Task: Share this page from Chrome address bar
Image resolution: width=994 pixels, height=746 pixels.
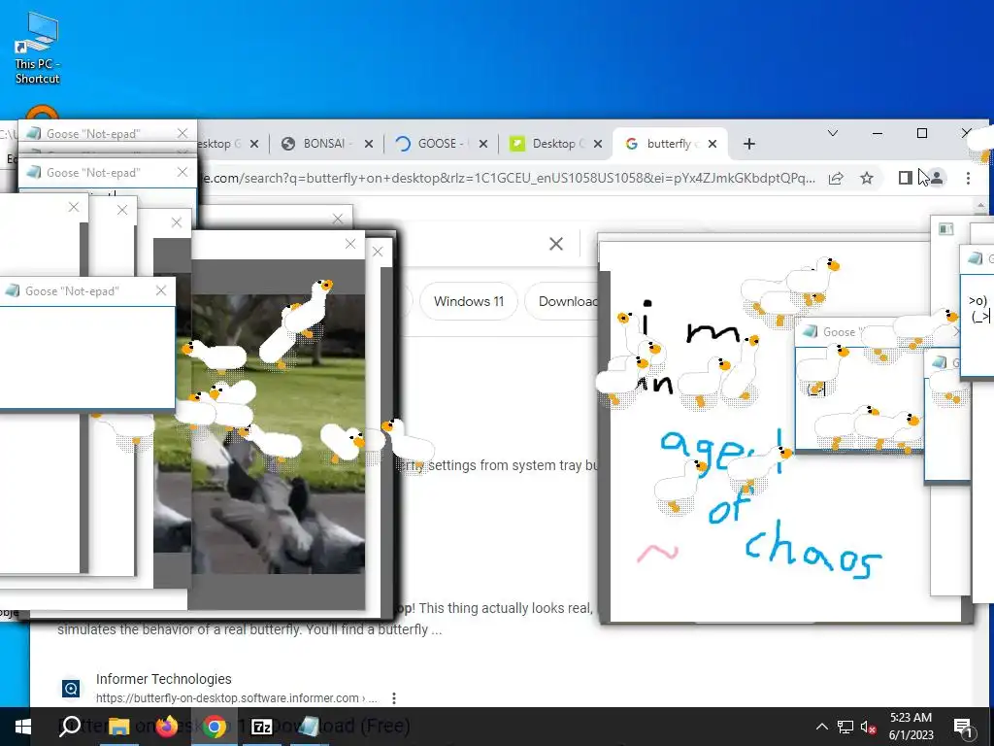Action: (836, 179)
